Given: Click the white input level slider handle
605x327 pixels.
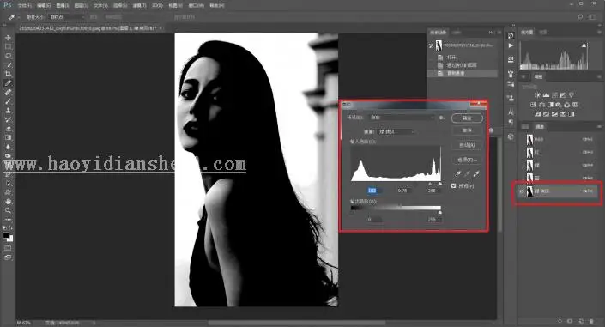Looking at the screenshot, I should [x=440, y=185].
